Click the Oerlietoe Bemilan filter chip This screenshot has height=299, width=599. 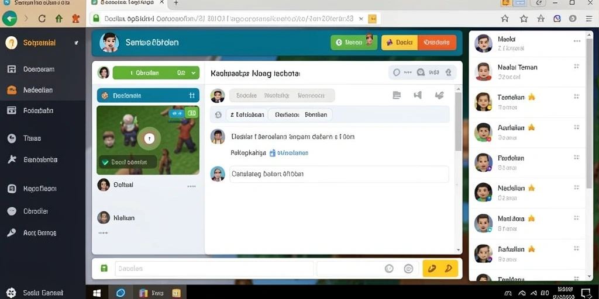301,114
